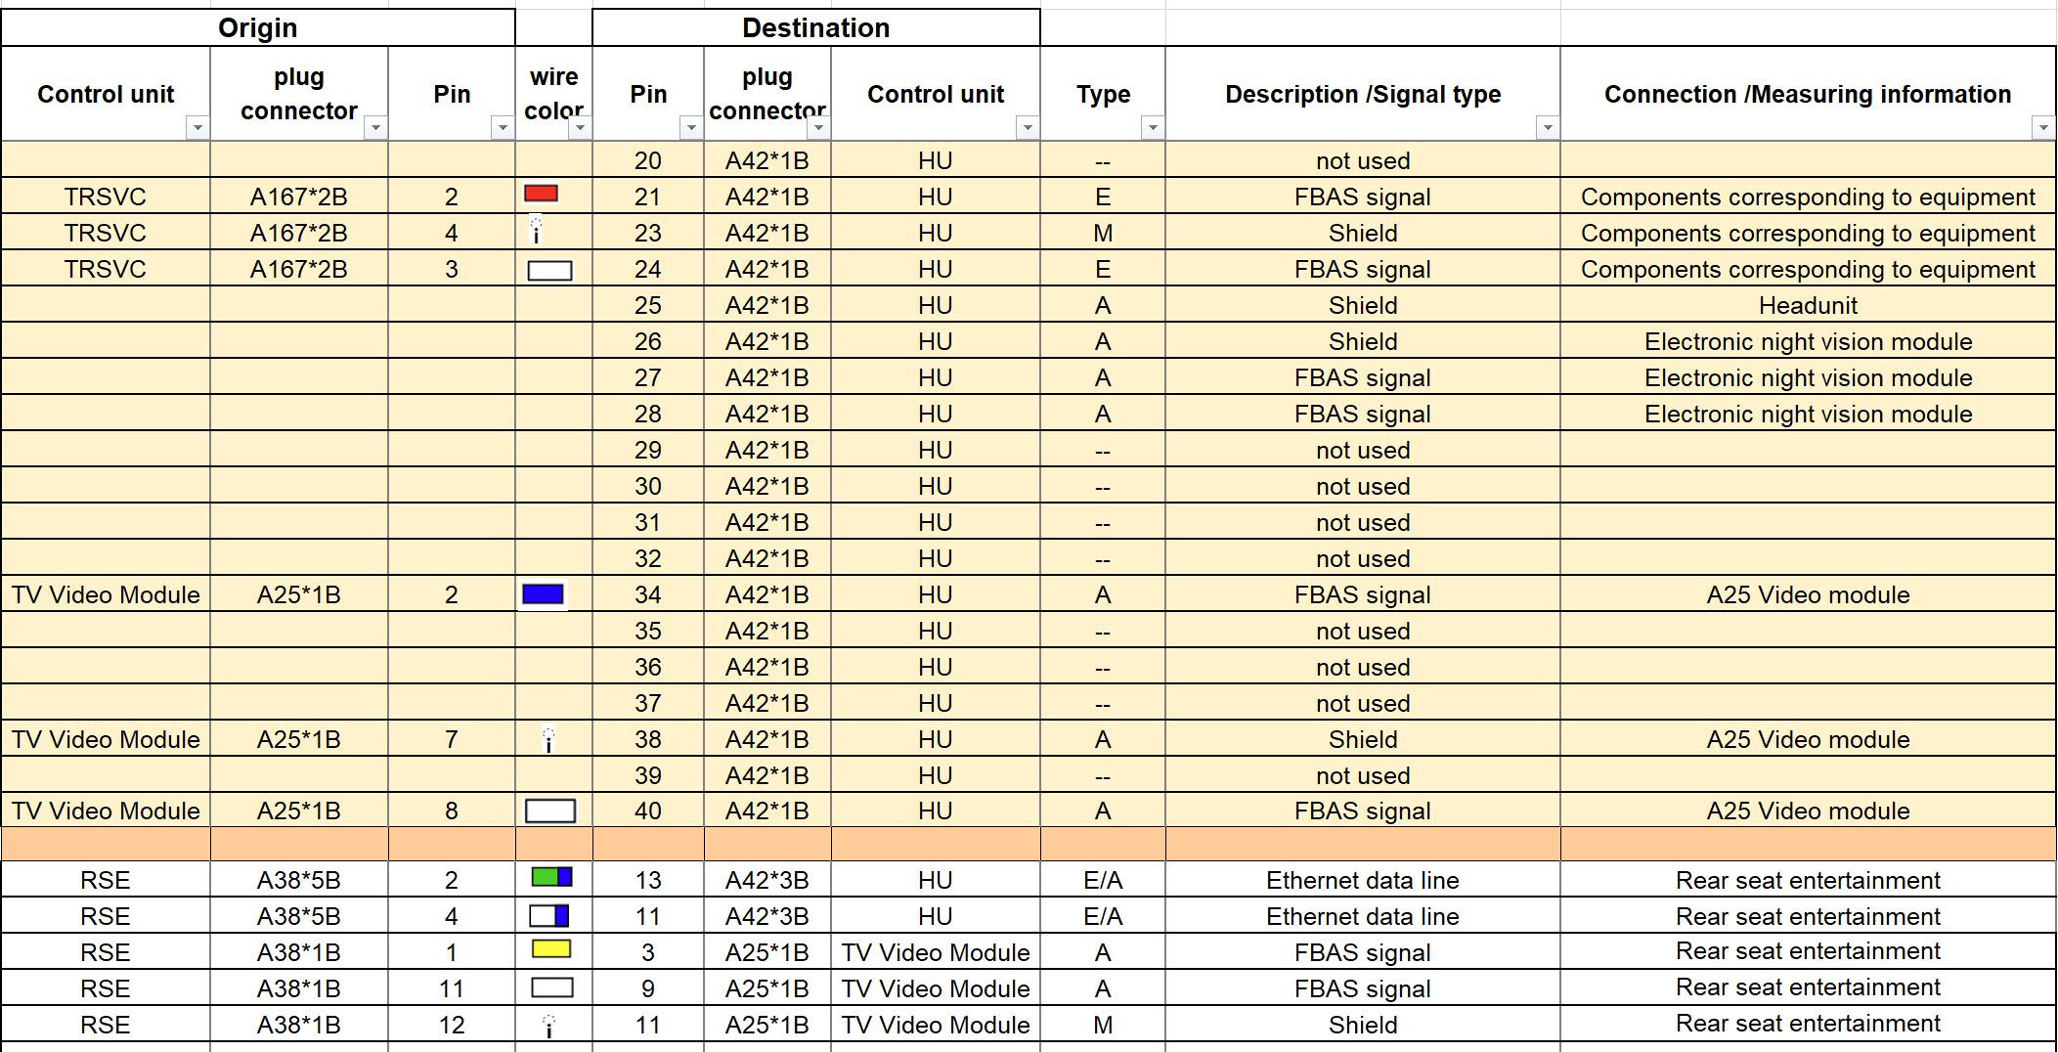Screen dimensions: 2058x1052
Task: Click 'Ethernet data line' in destination pin 13 row
Action: (x=1363, y=880)
